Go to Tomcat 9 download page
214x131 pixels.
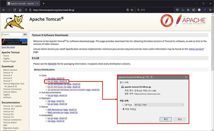tap(7, 75)
